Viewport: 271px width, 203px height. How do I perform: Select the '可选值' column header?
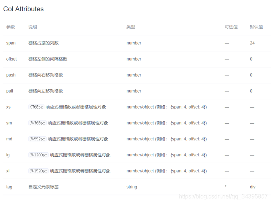(x=231, y=27)
